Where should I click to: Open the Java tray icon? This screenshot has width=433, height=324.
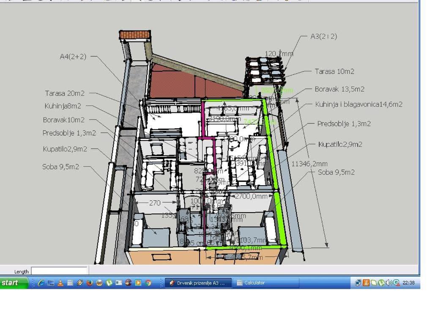point(366,283)
